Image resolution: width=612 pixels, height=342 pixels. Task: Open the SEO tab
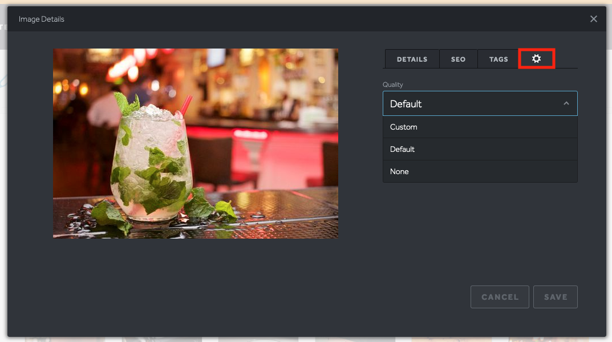tap(459, 59)
